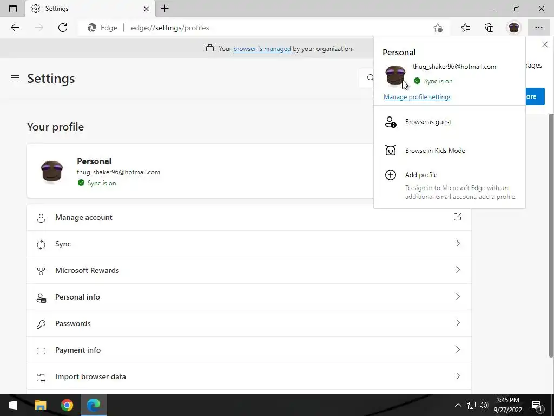Click the Passwords key icon
The height and width of the screenshot is (416, 554).
point(41,324)
